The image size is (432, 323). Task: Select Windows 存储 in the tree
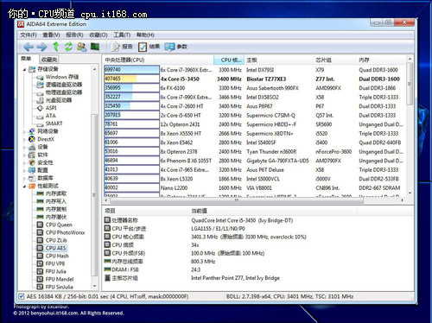62,77
